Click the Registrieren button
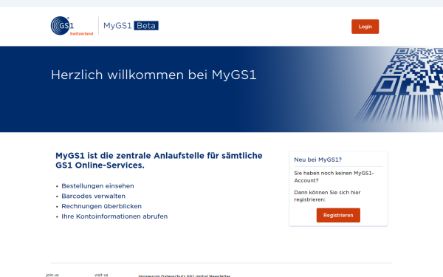 coord(338,216)
